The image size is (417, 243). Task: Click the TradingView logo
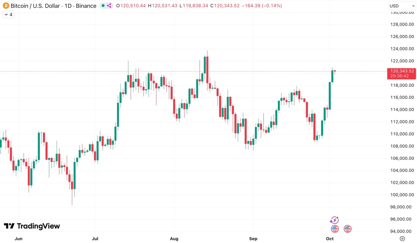click(x=32, y=226)
